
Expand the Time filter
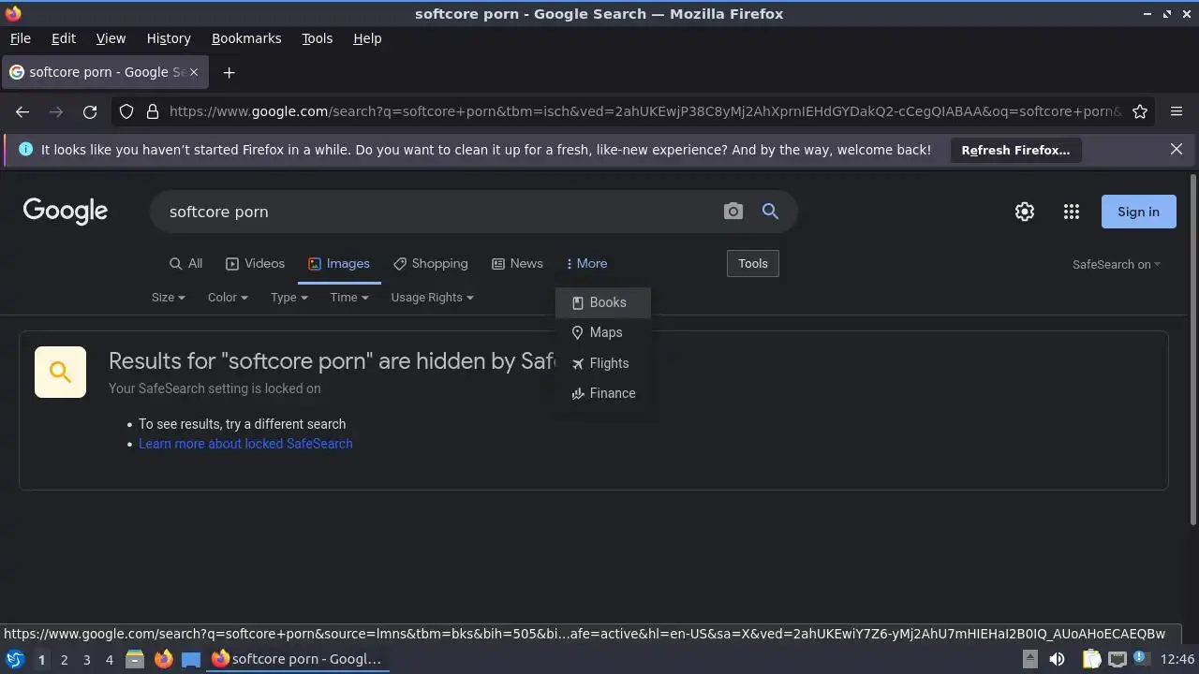[x=349, y=297]
